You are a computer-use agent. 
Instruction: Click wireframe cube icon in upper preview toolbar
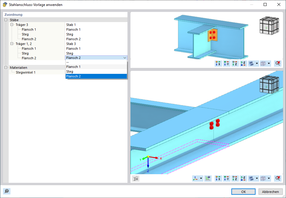pyautogui.click(x=263, y=63)
